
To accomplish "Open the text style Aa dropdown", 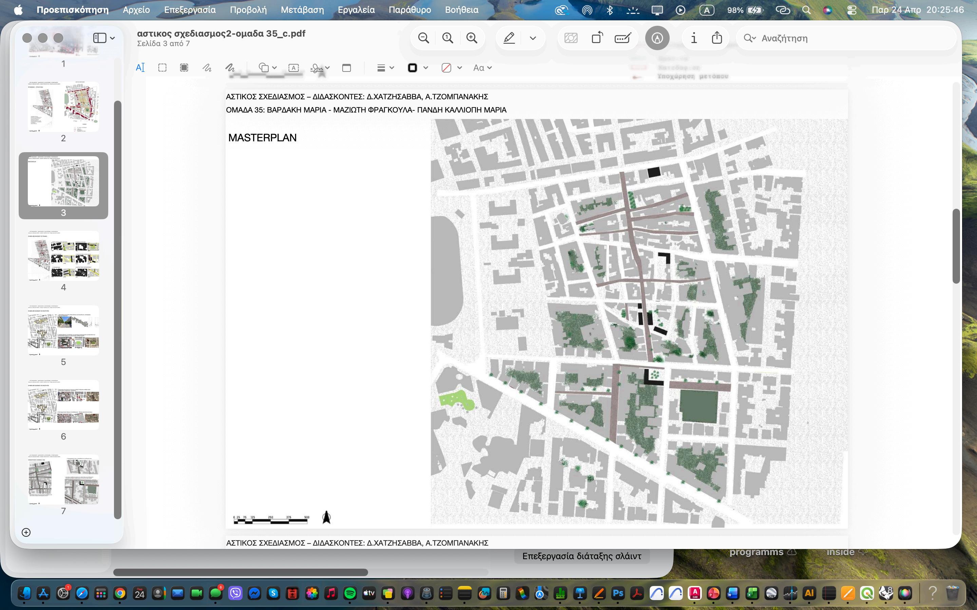I will [x=482, y=68].
